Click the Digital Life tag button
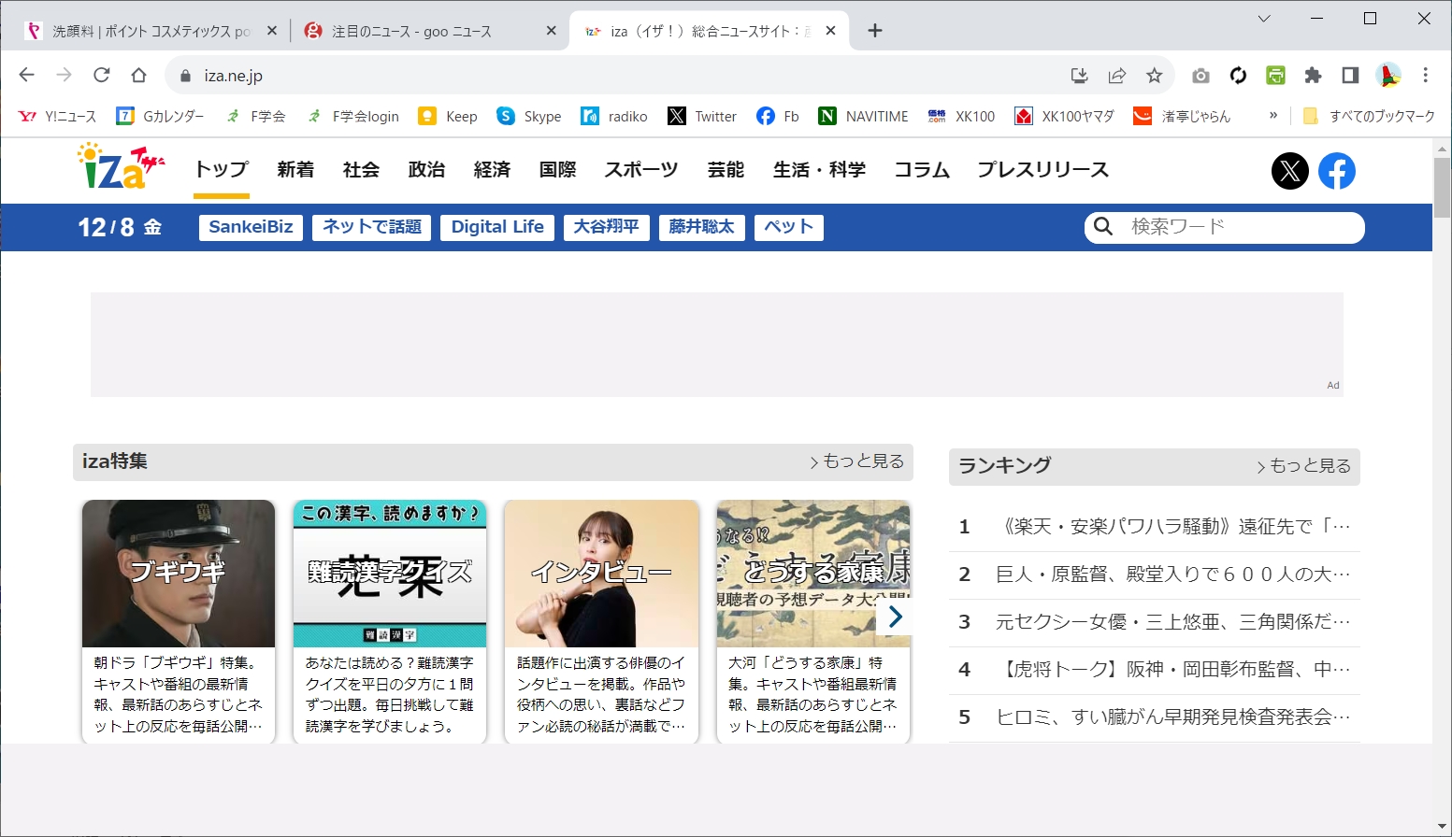1452x837 pixels. 497,227
